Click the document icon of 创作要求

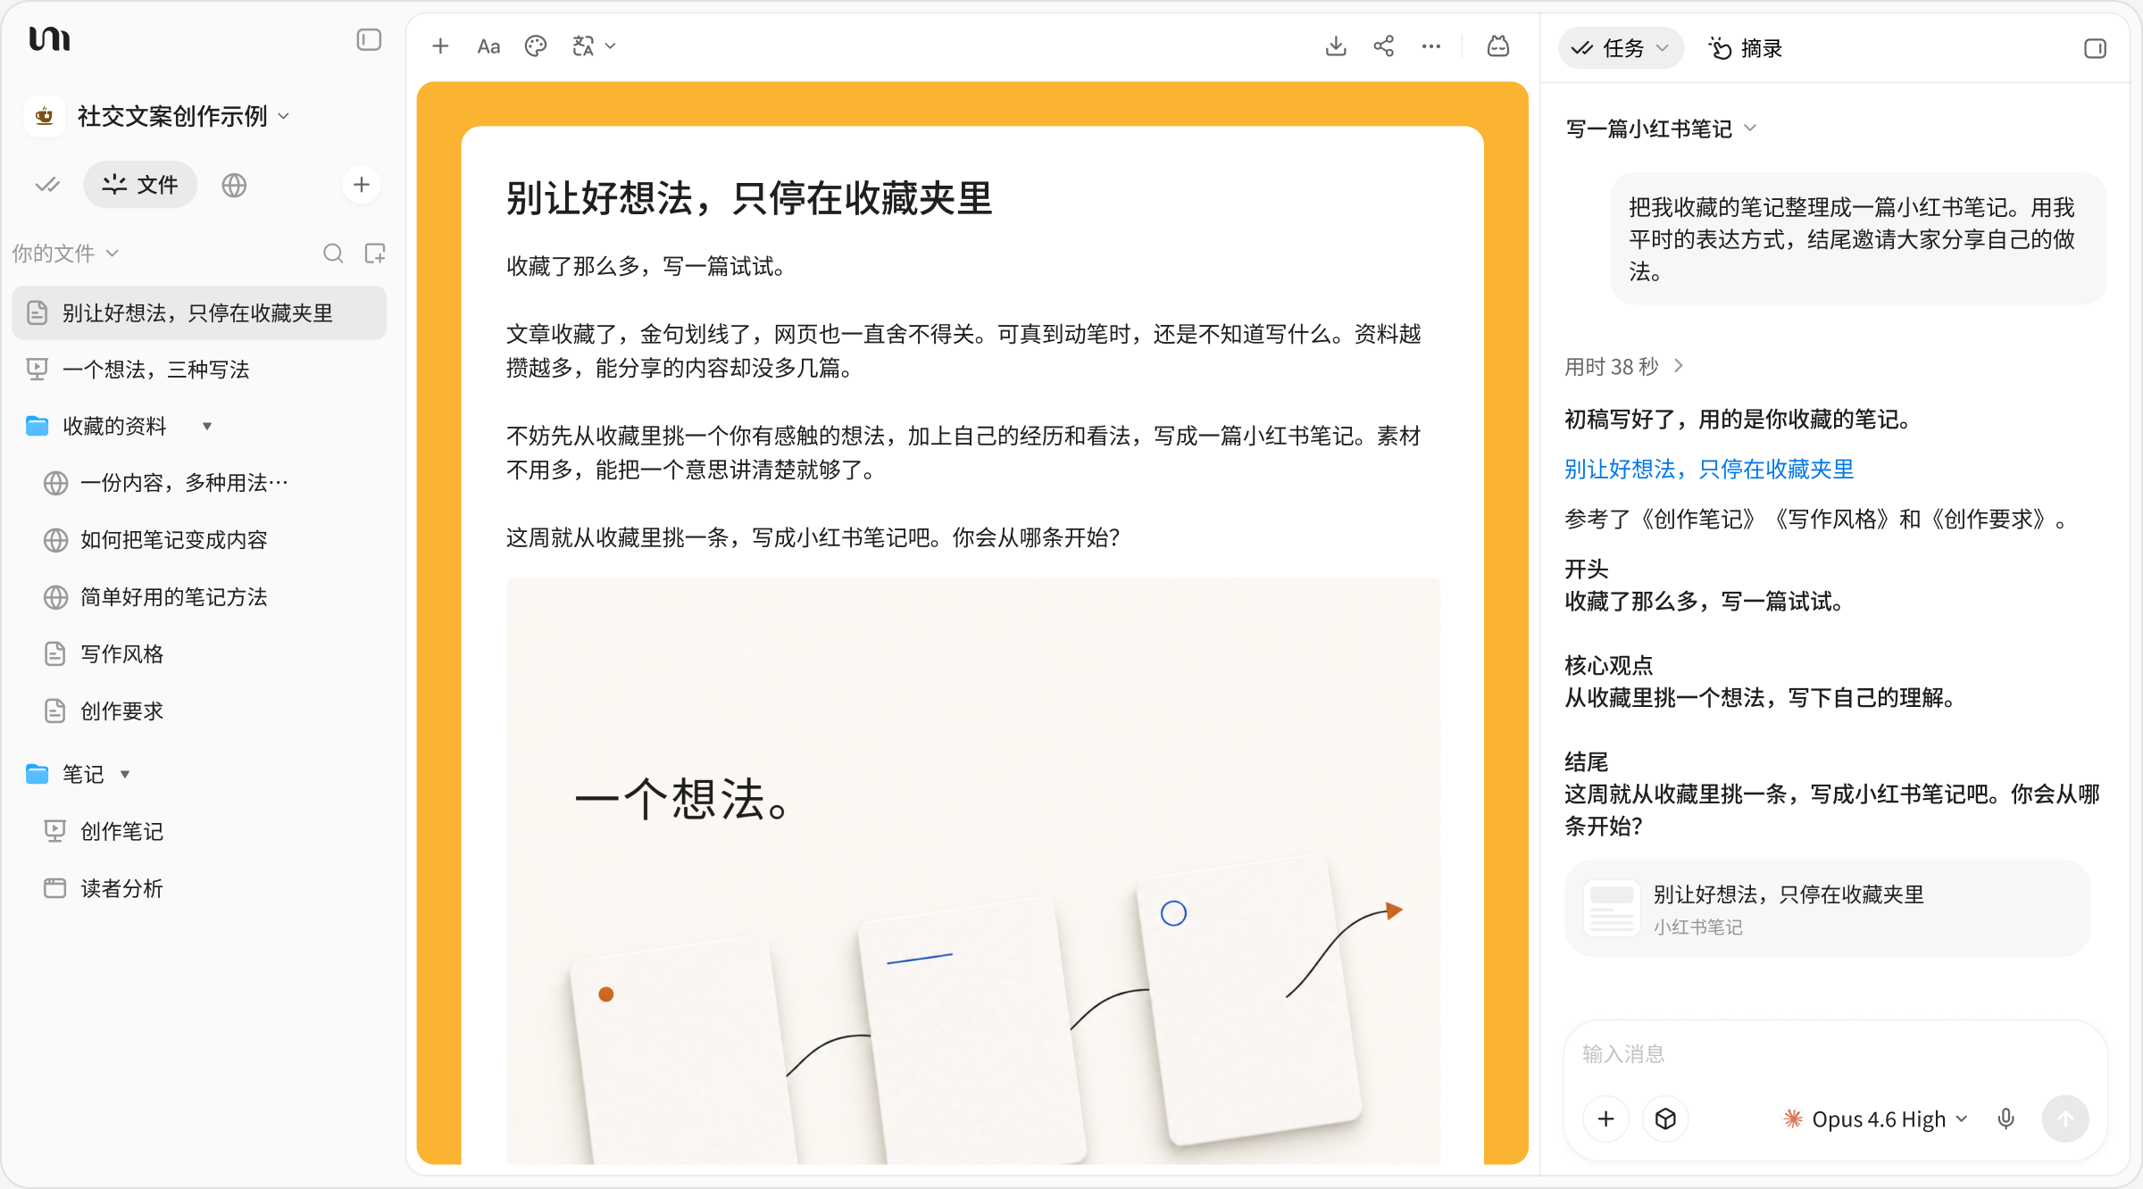coord(55,711)
